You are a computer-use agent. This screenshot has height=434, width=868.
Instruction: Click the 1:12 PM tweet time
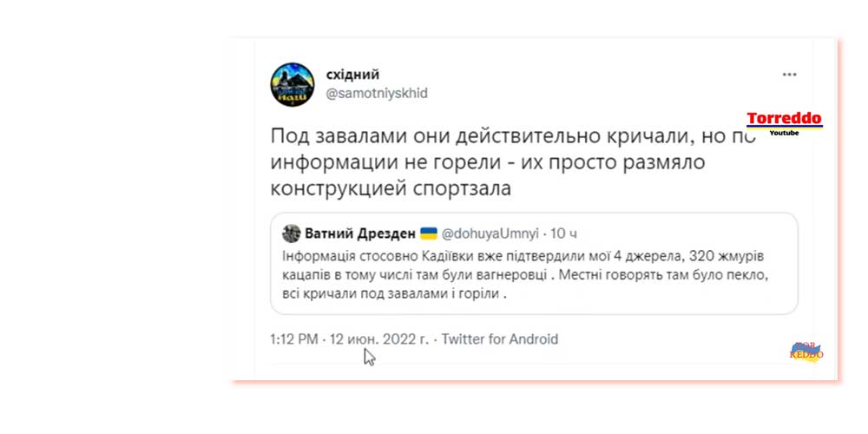point(294,339)
